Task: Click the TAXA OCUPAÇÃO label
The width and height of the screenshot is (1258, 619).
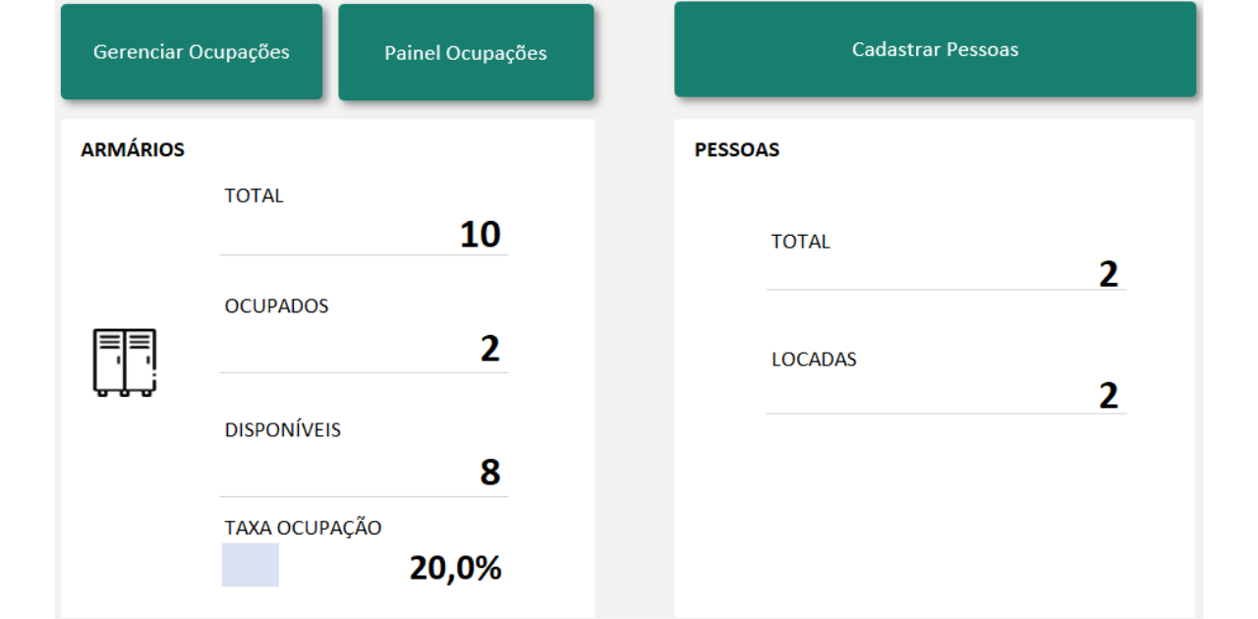Action: tap(303, 528)
